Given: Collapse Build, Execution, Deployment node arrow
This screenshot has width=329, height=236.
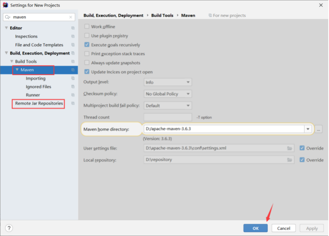Looking at the screenshot, I should point(6,53).
